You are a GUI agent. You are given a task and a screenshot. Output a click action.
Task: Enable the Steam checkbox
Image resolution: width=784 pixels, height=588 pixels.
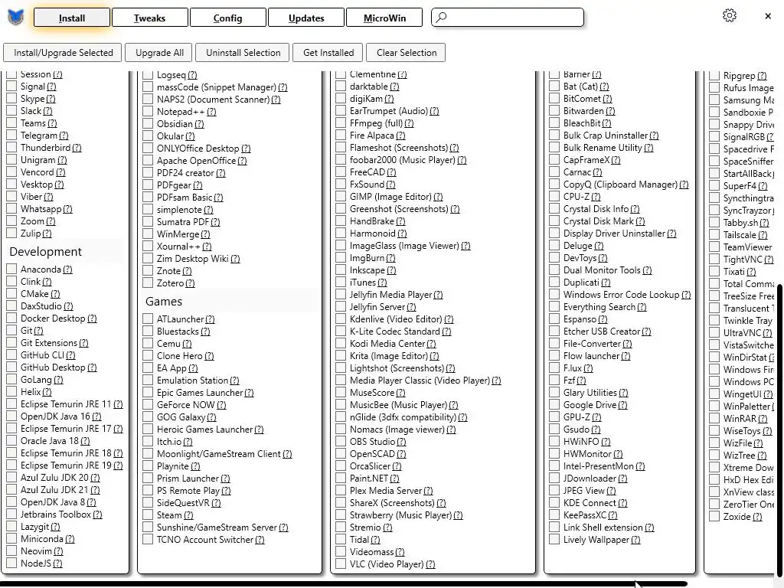click(x=148, y=515)
